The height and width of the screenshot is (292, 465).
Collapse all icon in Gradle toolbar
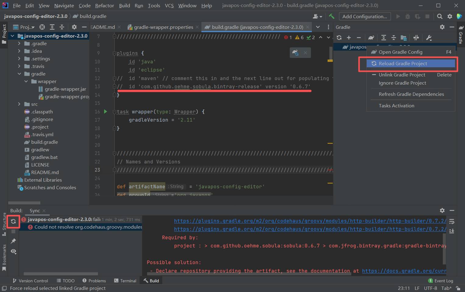[x=393, y=38]
